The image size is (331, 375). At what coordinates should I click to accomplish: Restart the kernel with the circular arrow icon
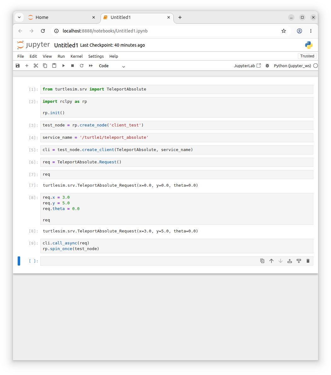click(x=82, y=66)
